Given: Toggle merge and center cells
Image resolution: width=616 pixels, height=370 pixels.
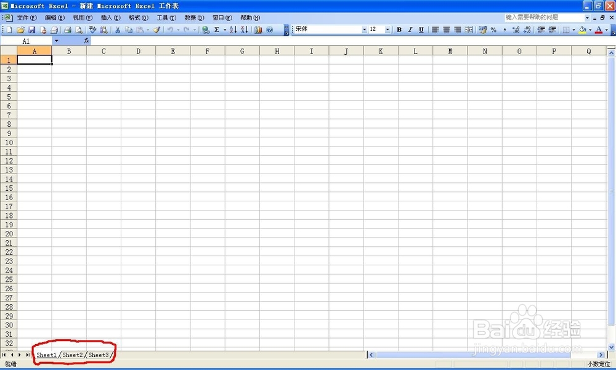Looking at the screenshot, I should click(469, 30).
